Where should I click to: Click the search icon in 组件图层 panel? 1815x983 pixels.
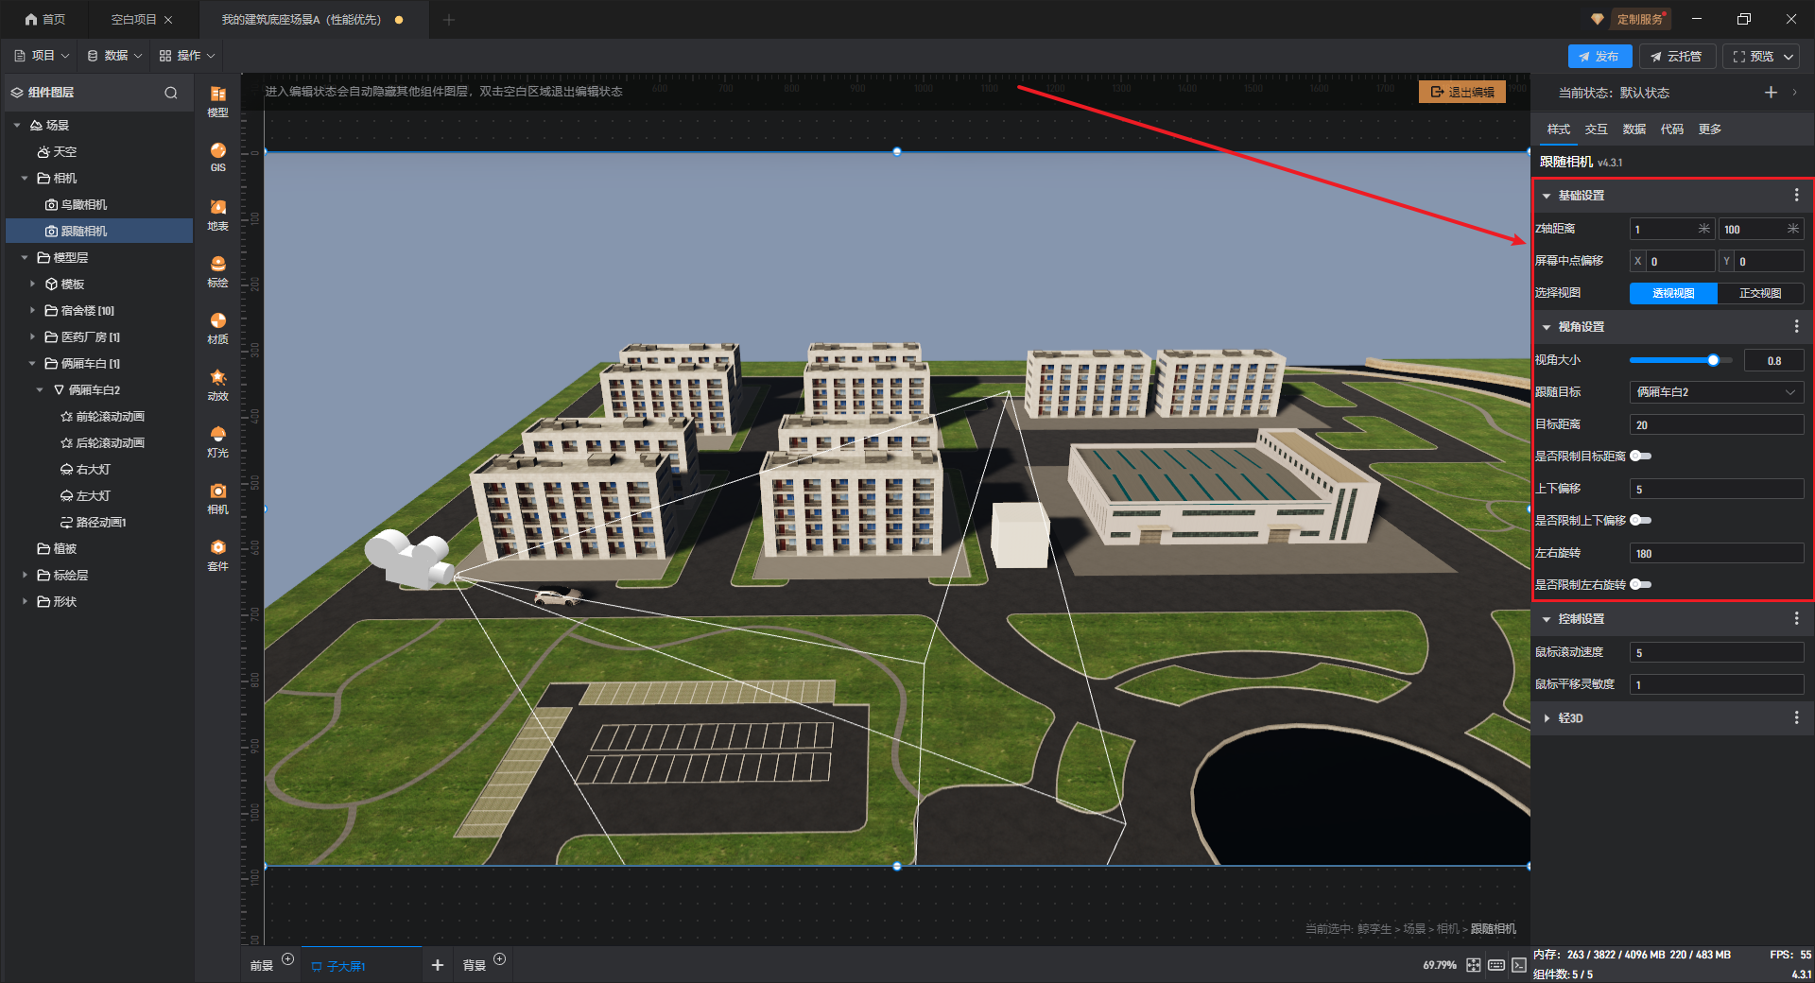pos(171,93)
